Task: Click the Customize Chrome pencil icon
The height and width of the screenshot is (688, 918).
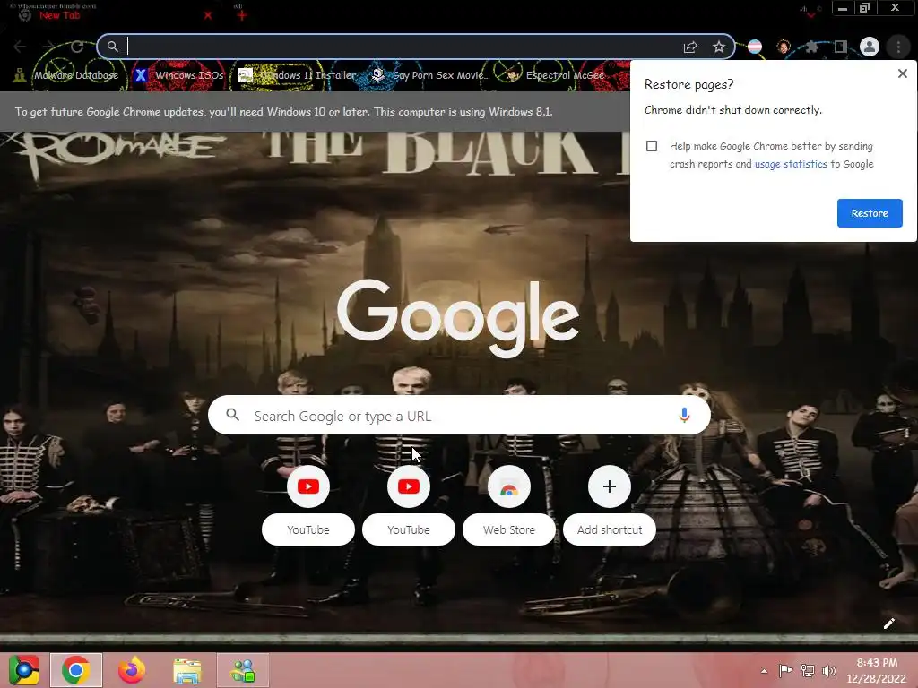Action: (888, 623)
